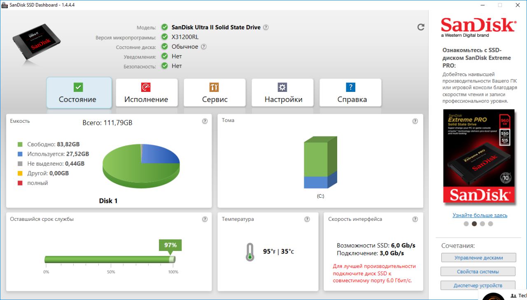Click Управление дисками button

[x=478, y=258]
